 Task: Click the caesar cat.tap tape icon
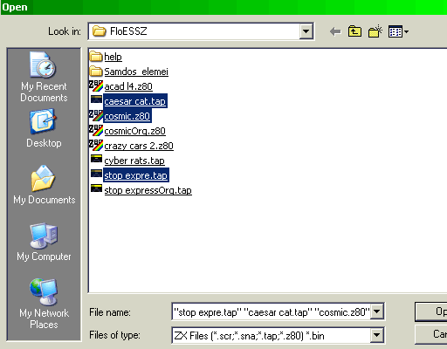tap(96, 99)
